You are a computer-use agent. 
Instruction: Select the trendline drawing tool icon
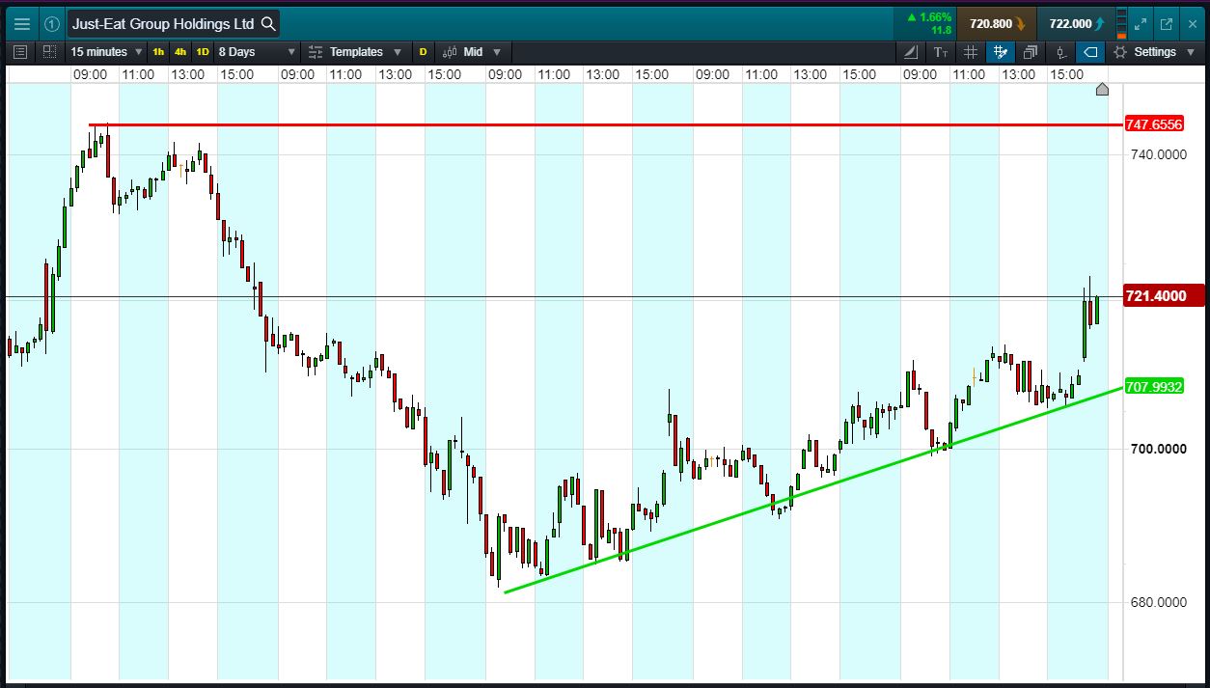coord(912,52)
